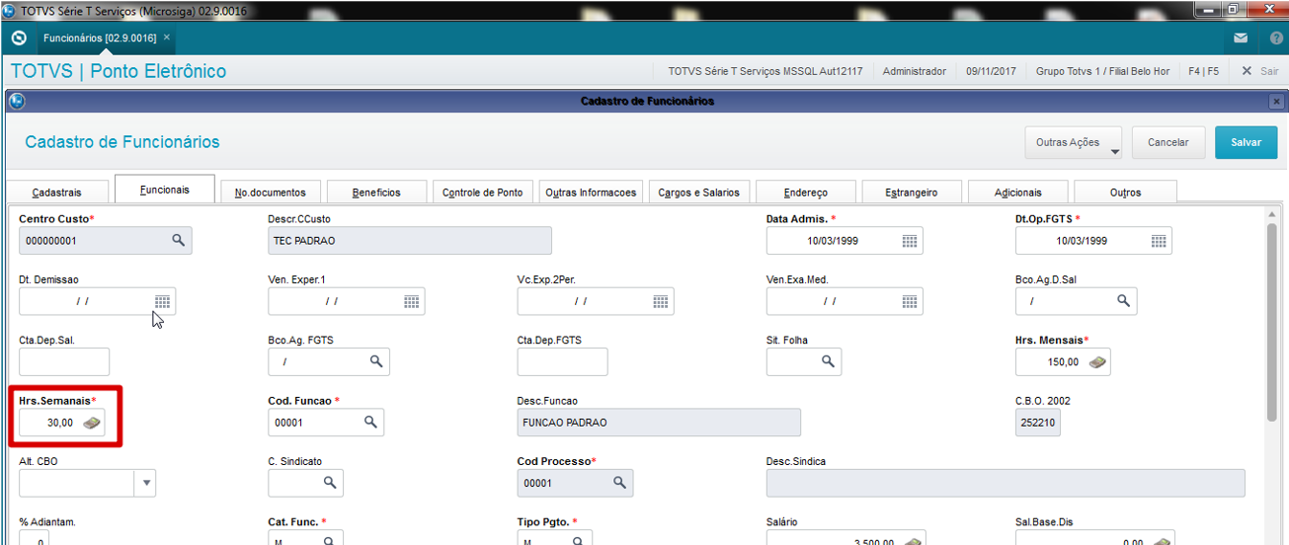Open calculator icon for Hrs.Semanais
1289x545 pixels.
pyautogui.click(x=92, y=423)
